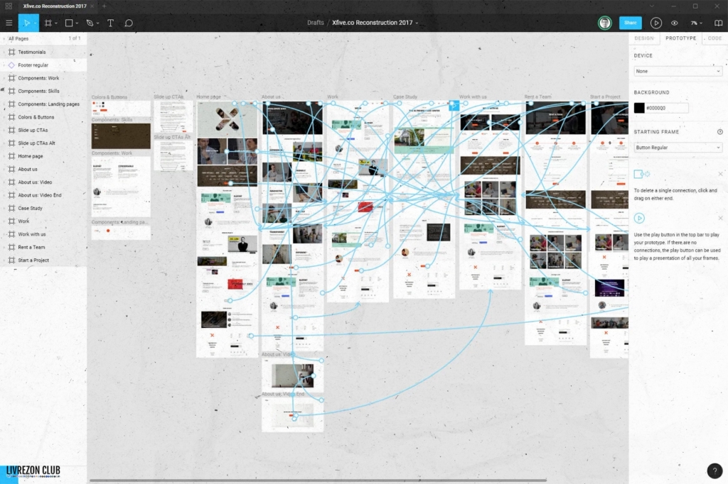Image resolution: width=728 pixels, height=484 pixels.
Task: Click the Xfive.co Reconstruction 2017 file title
Action: pos(373,22)
